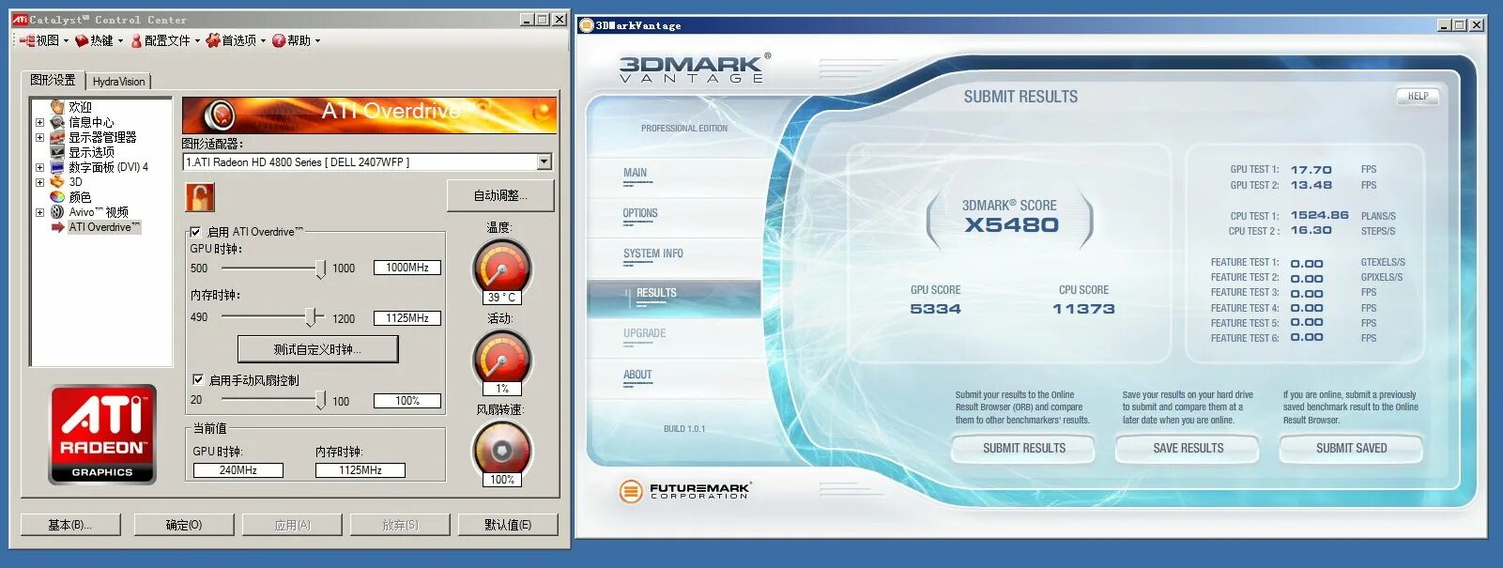
Task: Click the 3DMark Vantage logo
Action: tap(694, 69)
